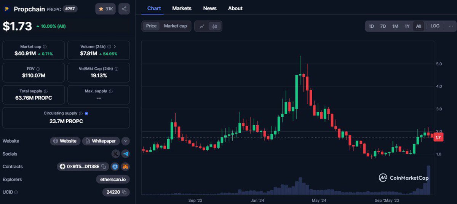
Task: Copy the contract address 0x9ff5...Df138E
Action: (104, 167)
